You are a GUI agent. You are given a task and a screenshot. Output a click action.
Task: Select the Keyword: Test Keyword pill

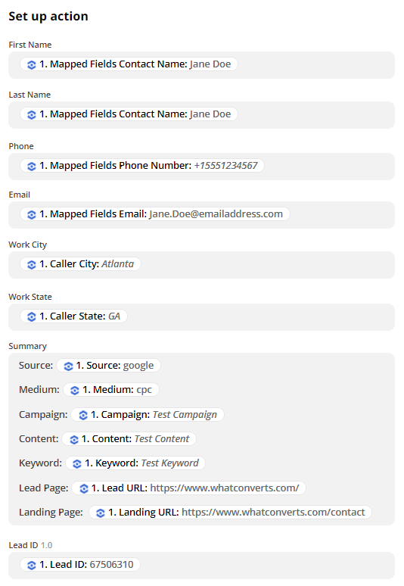pos(135,463)
